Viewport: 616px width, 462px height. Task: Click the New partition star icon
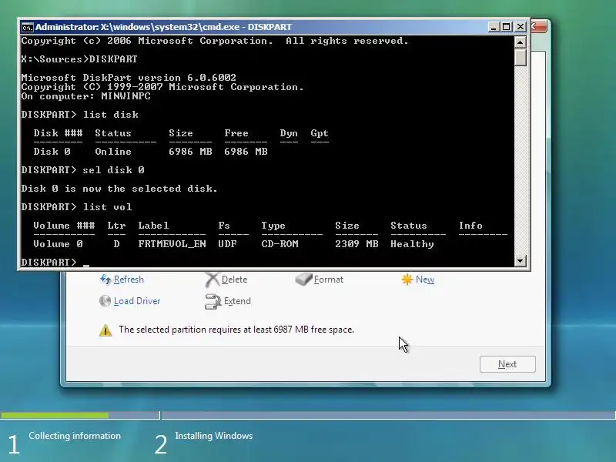click(x=407, y=280)
